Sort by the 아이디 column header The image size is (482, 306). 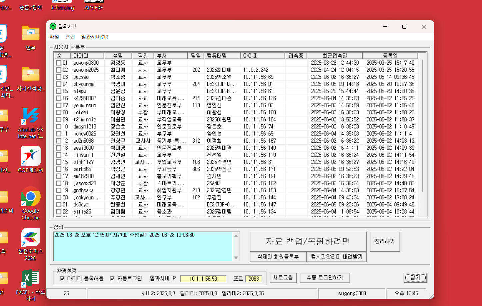click(x=88, y=56)
